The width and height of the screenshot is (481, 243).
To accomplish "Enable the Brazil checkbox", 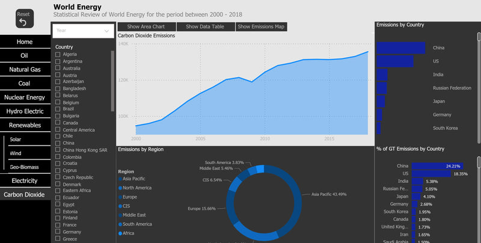I will tap(58, 109).
